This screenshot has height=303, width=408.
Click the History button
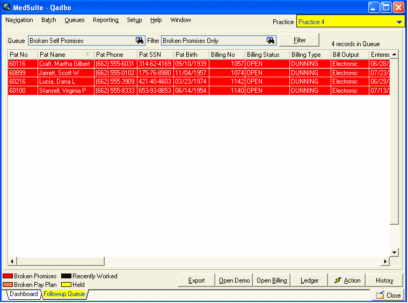(384, 280)
